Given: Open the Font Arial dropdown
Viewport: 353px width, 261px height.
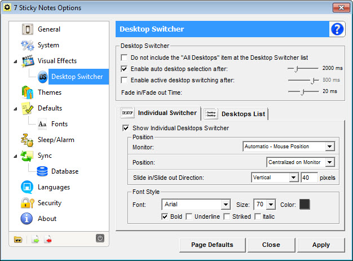Looking at the screenshot, I should click(196, 205).
